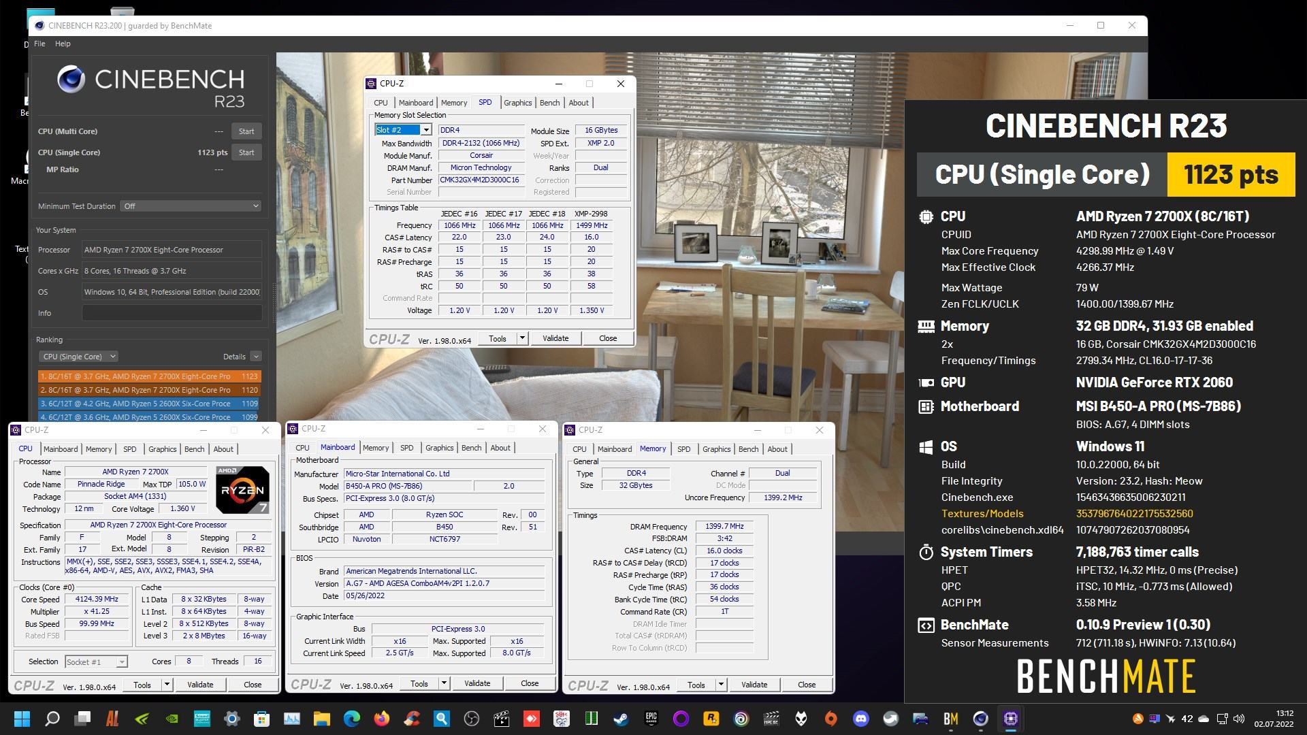This screenshot has height=735, width=1307.
Task: Open Rockstar Games Launcher taskbar icon
Action: click(711, 719)
